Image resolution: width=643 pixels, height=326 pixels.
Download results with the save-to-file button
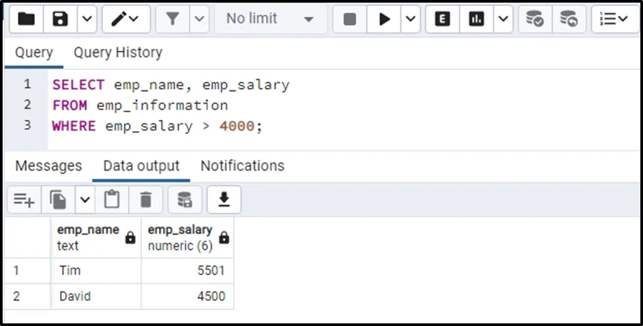[x=224, y=199]
